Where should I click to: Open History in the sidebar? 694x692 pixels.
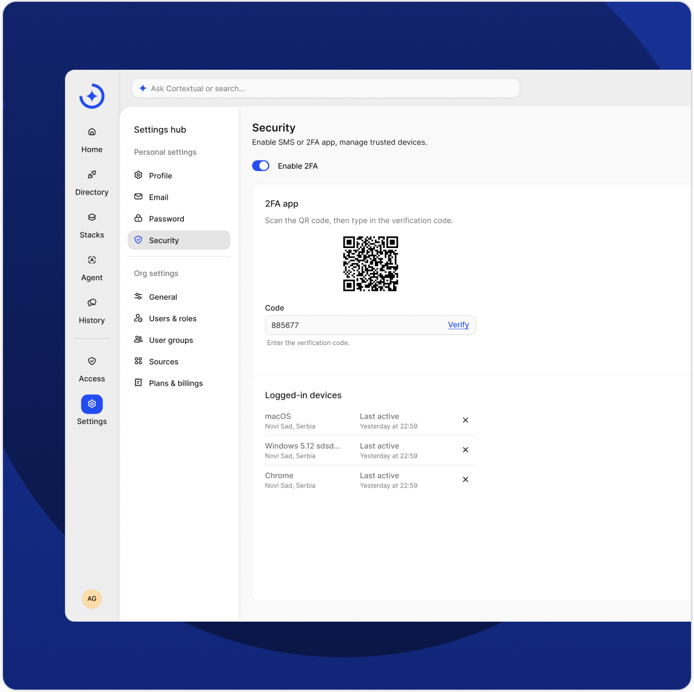tap(92, 303)
